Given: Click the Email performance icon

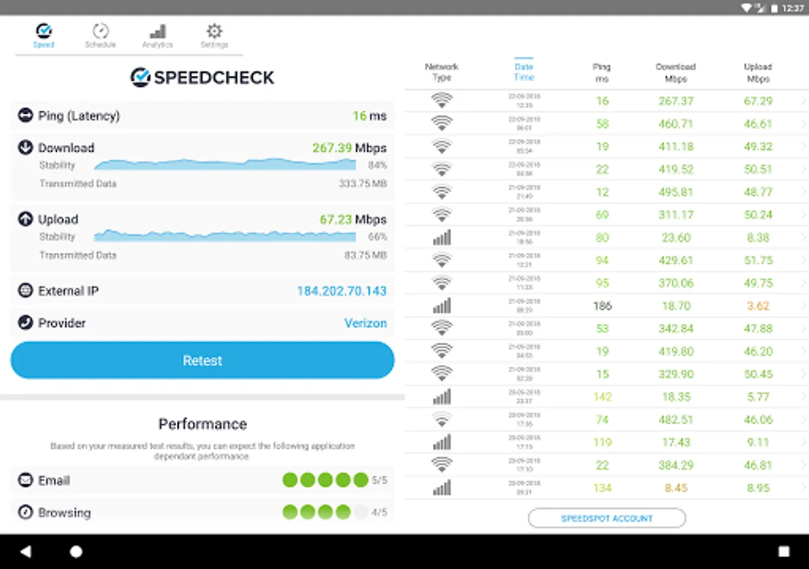Looking at the screenshot, I should 25,480.
